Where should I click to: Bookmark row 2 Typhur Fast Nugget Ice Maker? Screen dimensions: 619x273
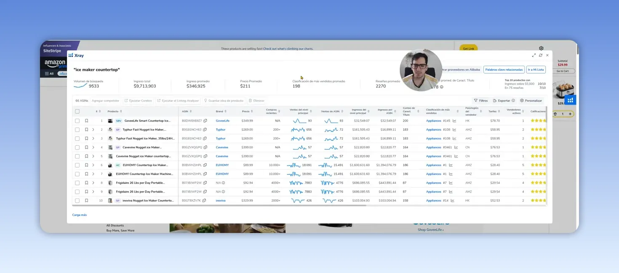(87, 130)
